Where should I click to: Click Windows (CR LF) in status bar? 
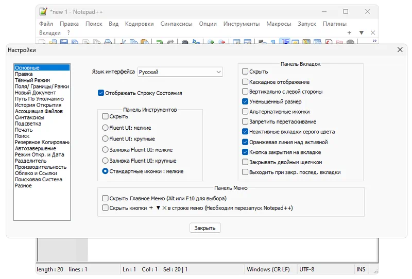pyautogui.click(x=268, y=269)
